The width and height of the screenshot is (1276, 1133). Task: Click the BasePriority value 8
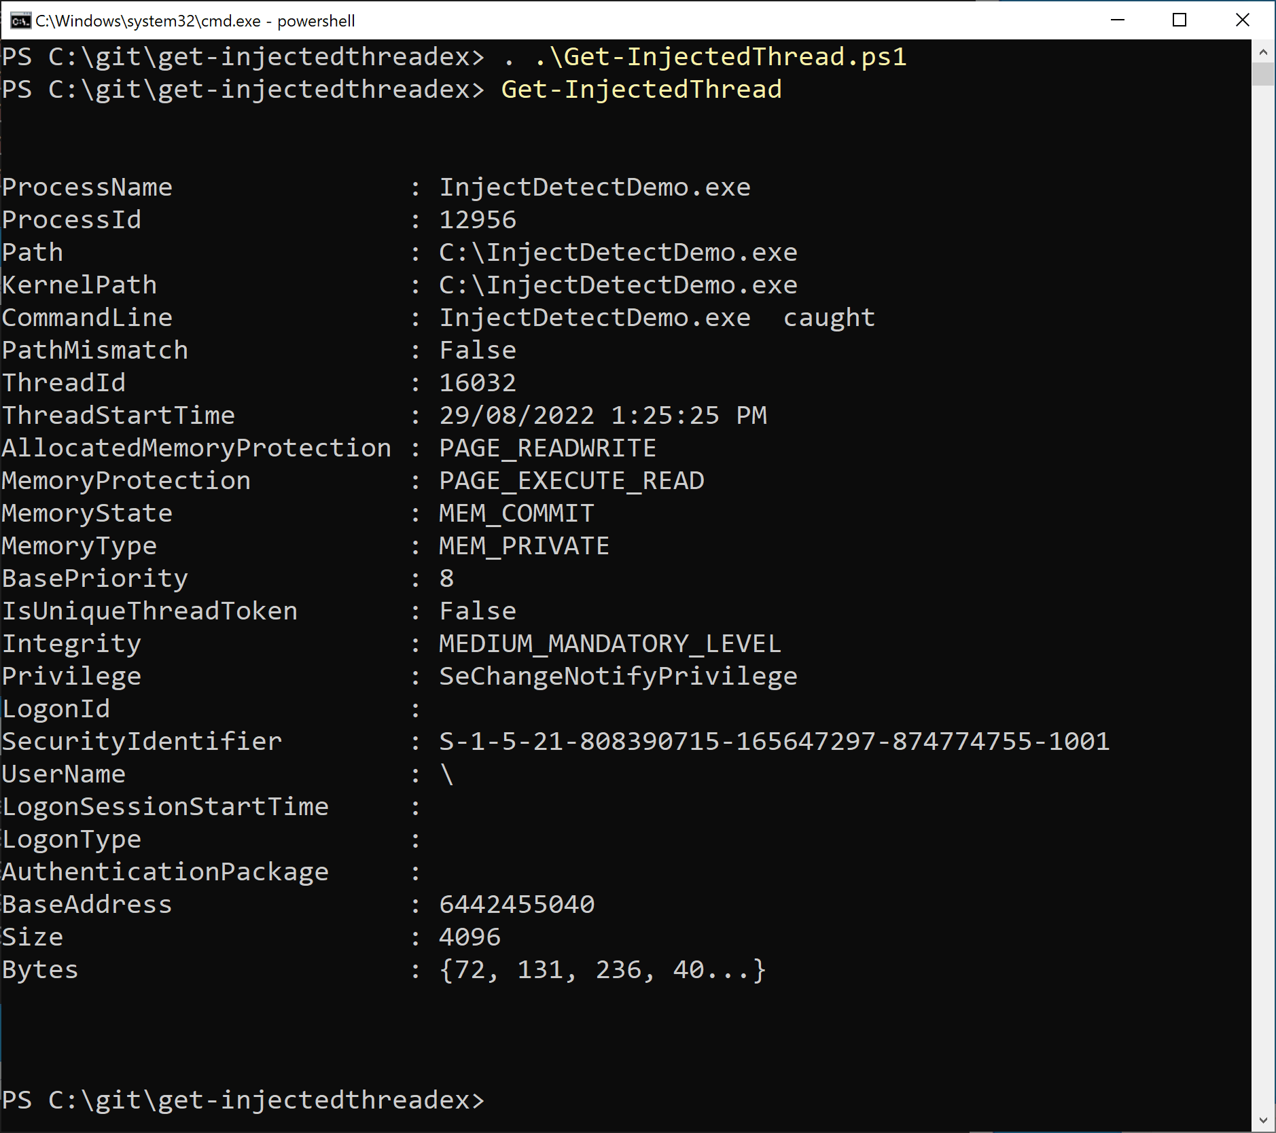click(446, 578)
